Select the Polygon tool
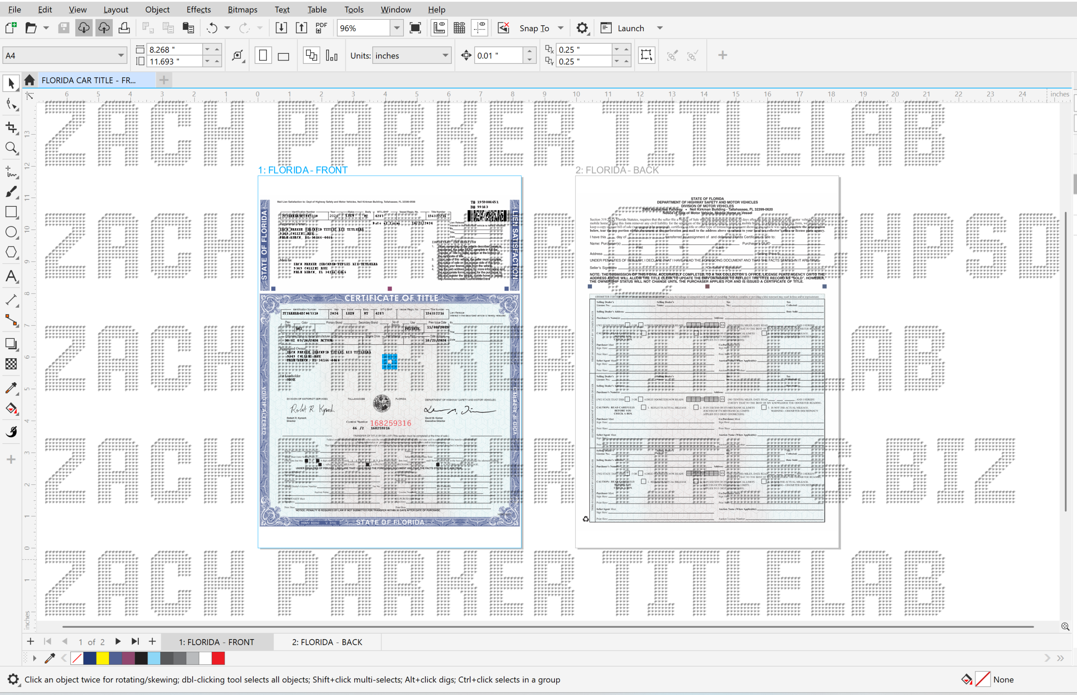This screenshot has height=695, width=1077. [x=11, y=252]
